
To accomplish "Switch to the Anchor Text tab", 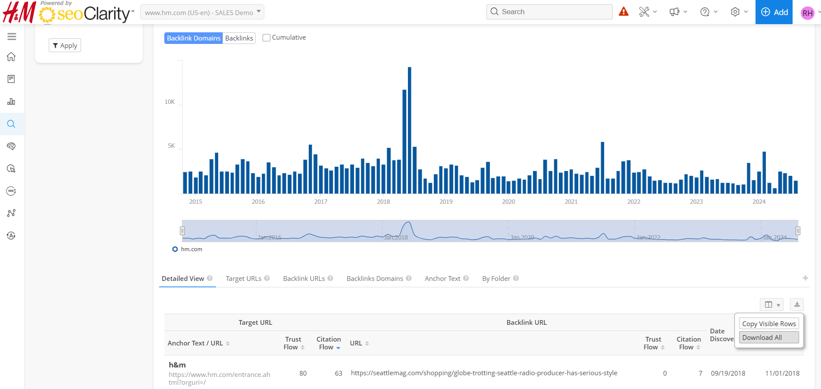I will point(442,279).
